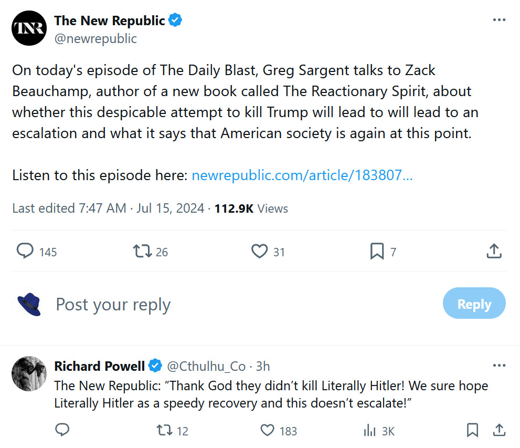520x448 pixels.
Task: Like Richard Powell's reply
Action: [x=268, y=431]
